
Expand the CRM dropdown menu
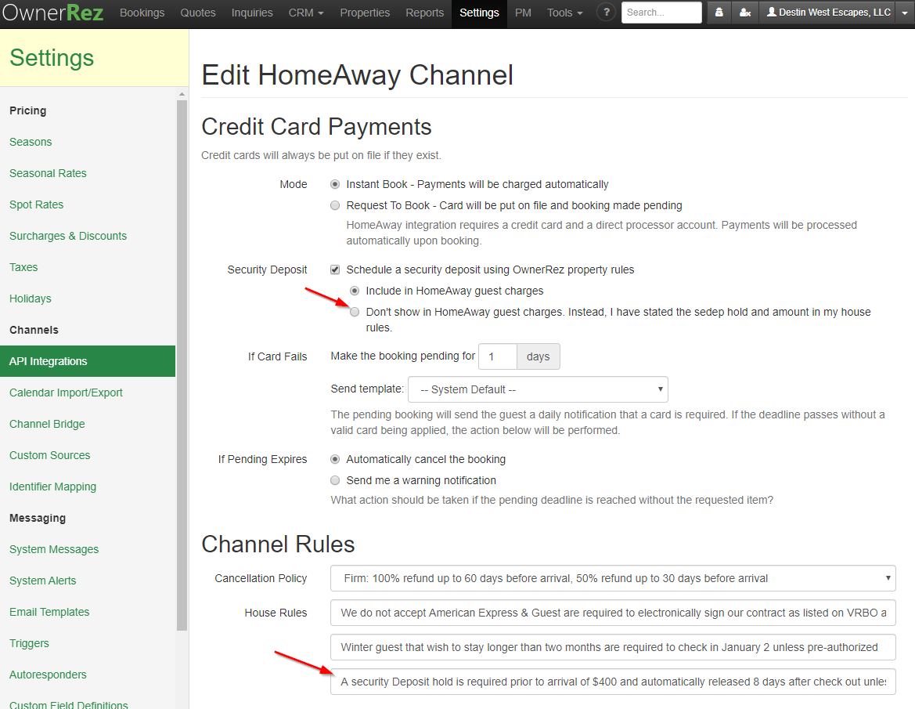(306, 13)
